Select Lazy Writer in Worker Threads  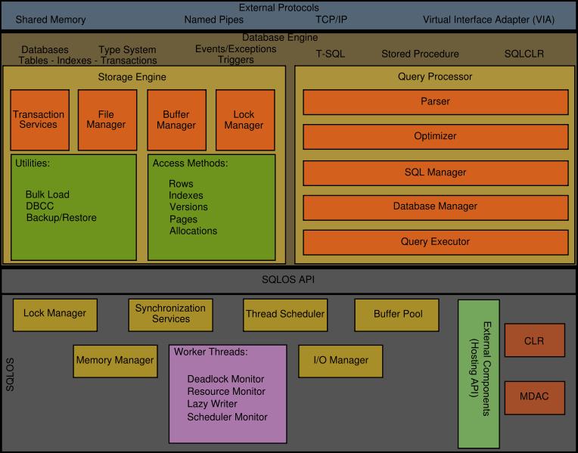click(212, 404)
